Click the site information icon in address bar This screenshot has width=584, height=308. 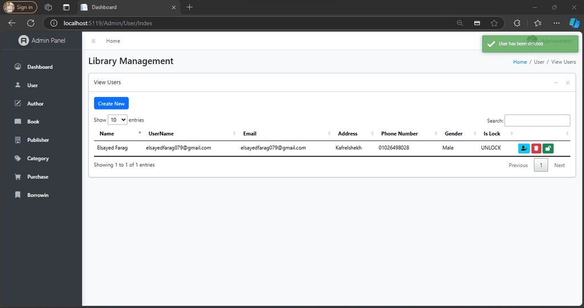(x=54, y=23)
